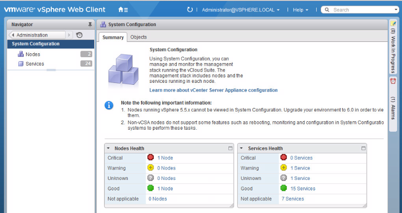
Task: Open the warning '1 Service' link
Action: [x=300, y=168]
